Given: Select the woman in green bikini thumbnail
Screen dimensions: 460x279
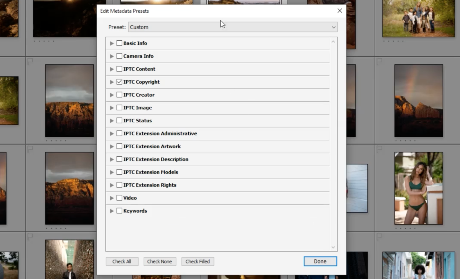Looking at the screenshot, I should click(419, 188).
